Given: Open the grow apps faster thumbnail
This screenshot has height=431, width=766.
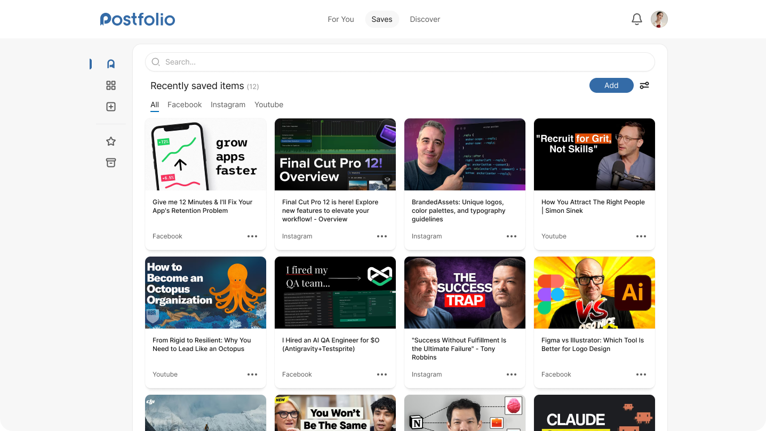Looking at the screenshot, I should click(205, 154).
